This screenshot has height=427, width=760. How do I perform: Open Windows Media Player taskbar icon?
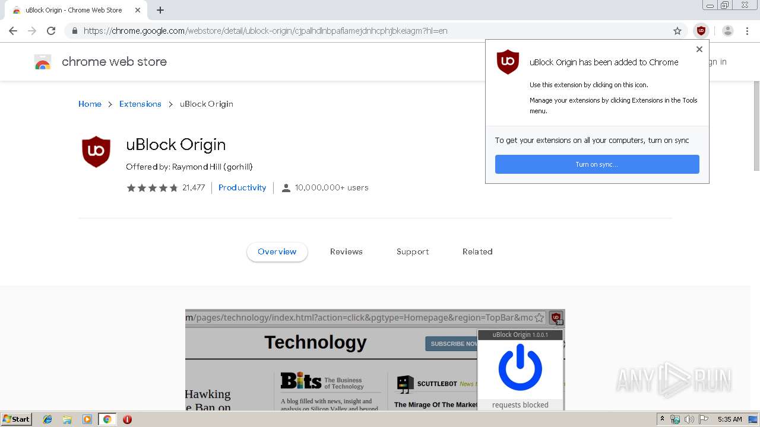click(87, 419)
